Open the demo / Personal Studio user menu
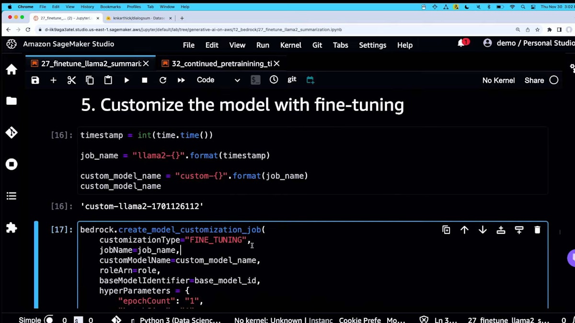Image resolution: width=575 pixels, height=323 pixels. 529,43
